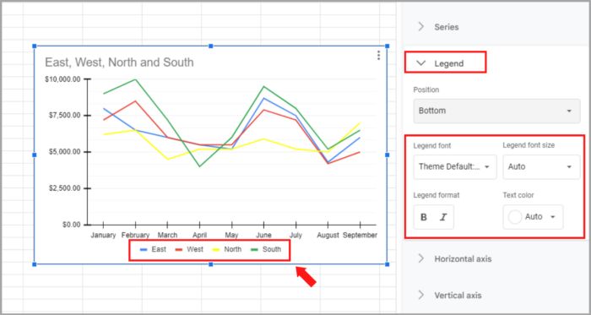Screen dimensions: 591x315
Task: Click the West legend entry
Action: tap(190, 249)
